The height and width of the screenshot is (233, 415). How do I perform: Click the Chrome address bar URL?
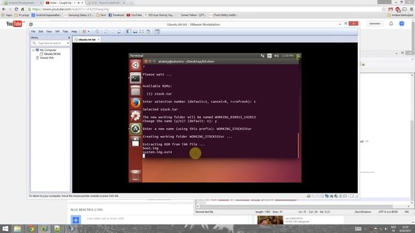pyautogui.click(x=71, y=9)
